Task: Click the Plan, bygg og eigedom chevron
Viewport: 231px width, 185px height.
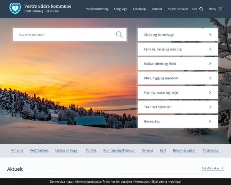Action: 210,78
